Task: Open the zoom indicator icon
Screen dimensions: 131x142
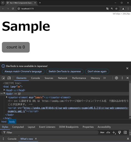Action: click(x=112, y=9)
